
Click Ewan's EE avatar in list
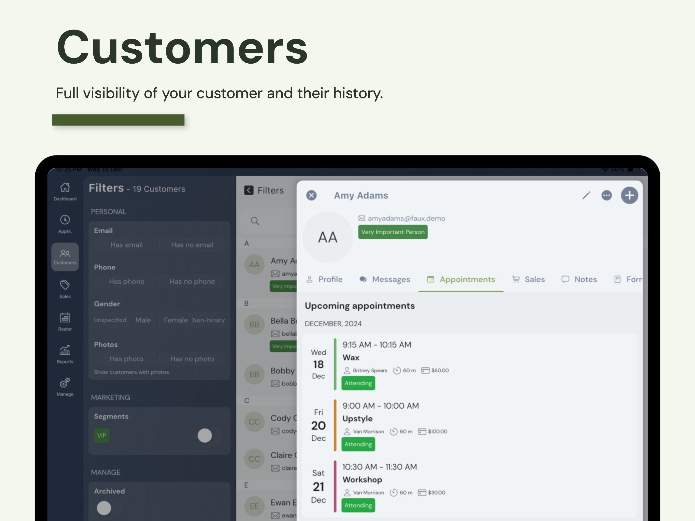click(x=254, y=506)
